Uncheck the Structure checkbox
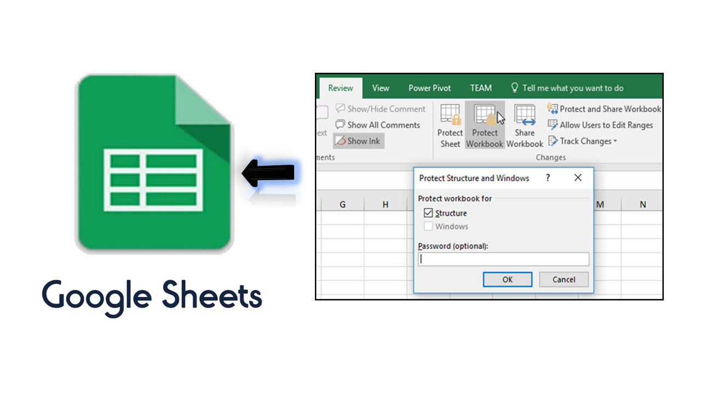This screenshot has height=394, width=701. [428, 213]
